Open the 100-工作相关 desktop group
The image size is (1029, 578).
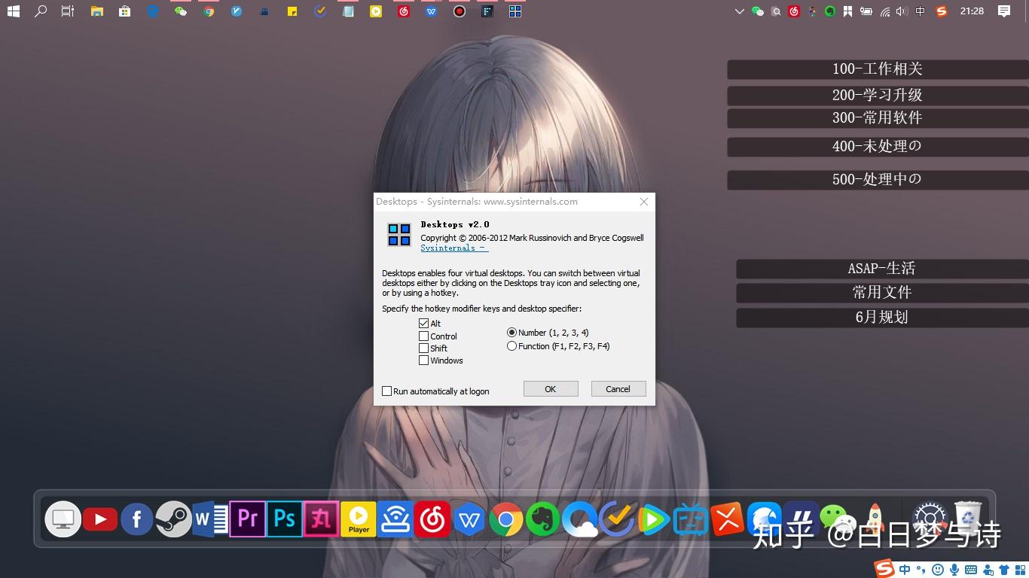click(878, 69)
